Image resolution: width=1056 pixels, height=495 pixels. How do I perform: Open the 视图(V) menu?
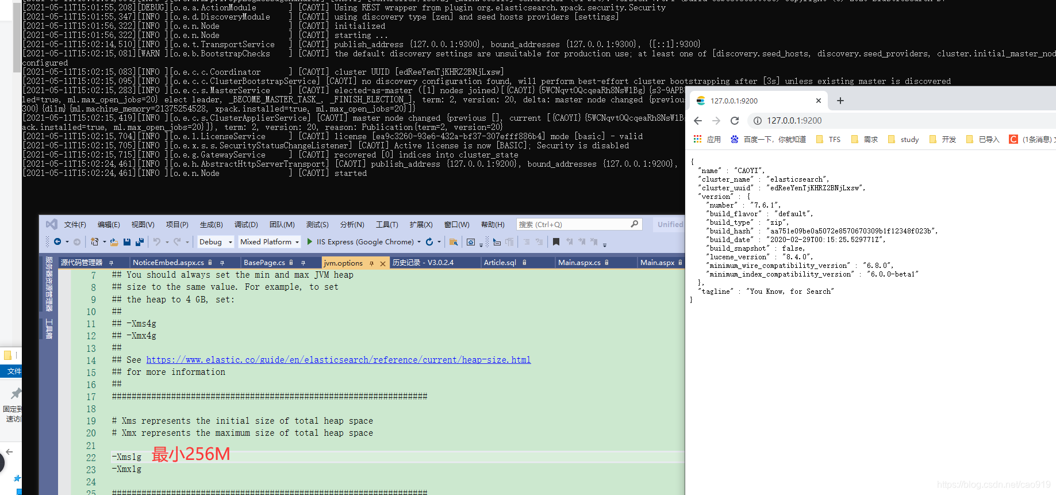(143, 225)
